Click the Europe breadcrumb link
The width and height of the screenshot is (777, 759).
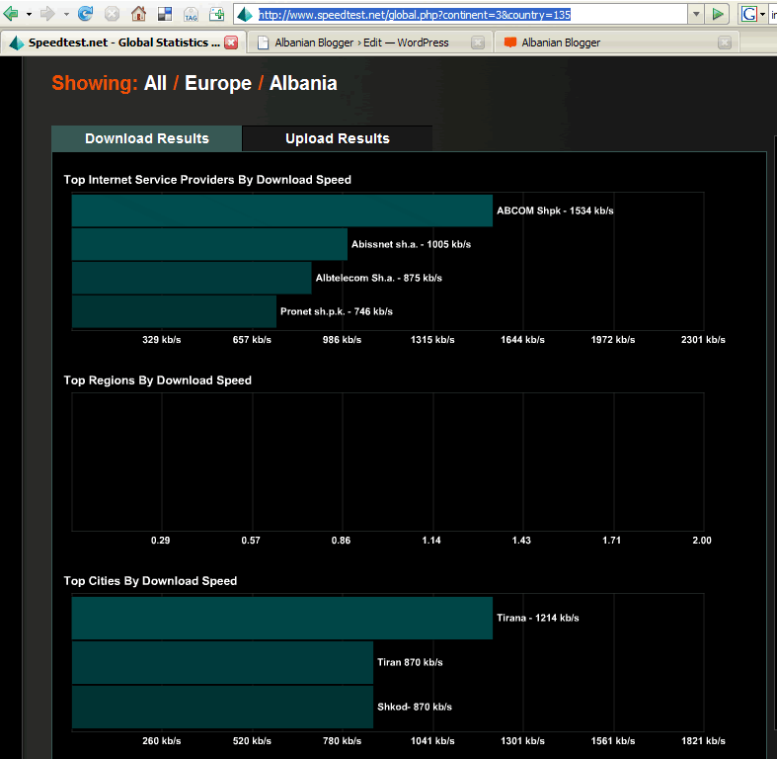[218, 83]
